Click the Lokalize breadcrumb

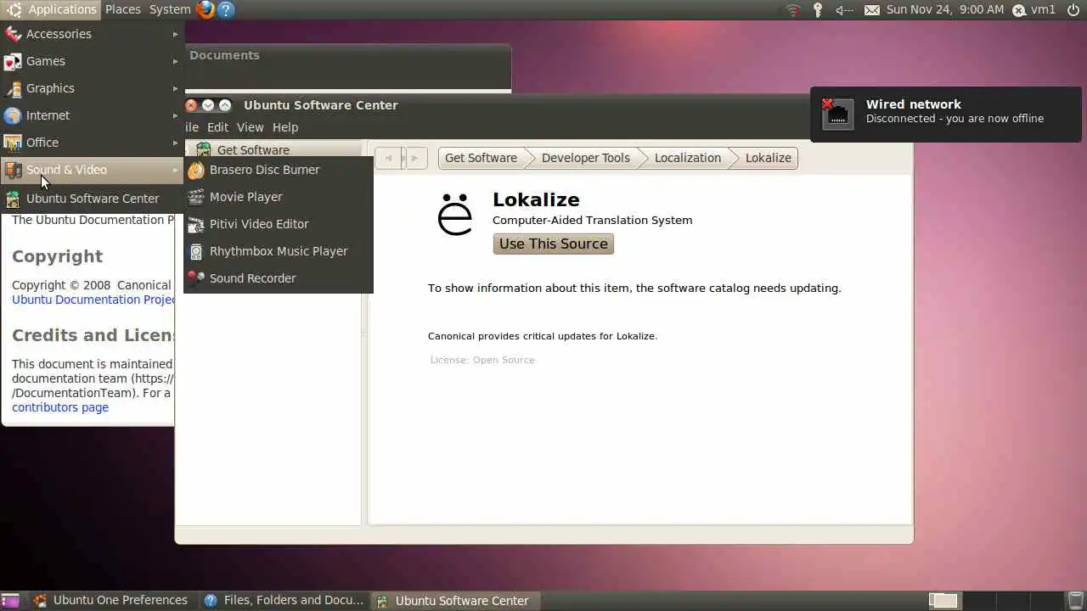click(x=769, y=158)
